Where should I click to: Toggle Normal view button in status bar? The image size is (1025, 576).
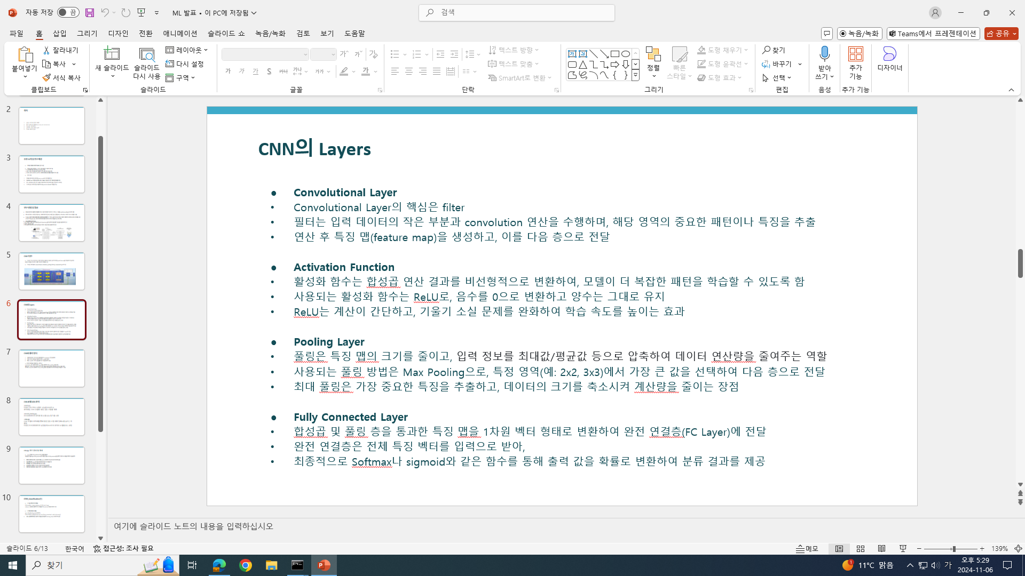point(839,549)
